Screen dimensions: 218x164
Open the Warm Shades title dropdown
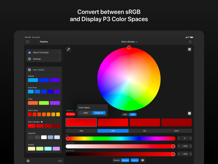pos(130,42)
